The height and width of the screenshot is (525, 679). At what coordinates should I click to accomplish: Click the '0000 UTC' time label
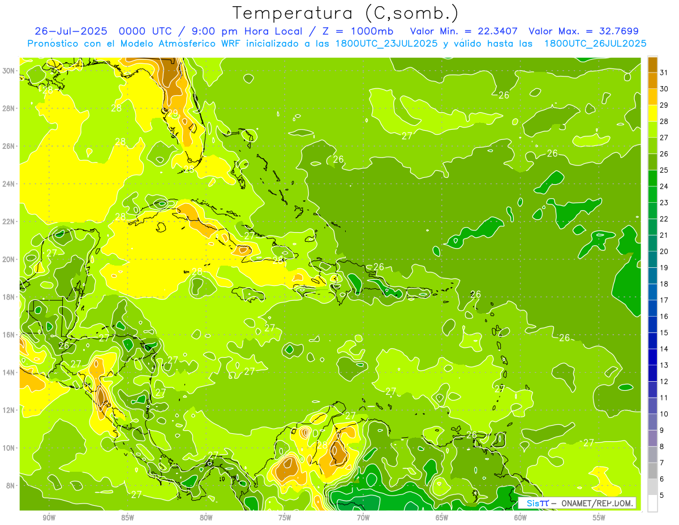click(x=145, y=31)
